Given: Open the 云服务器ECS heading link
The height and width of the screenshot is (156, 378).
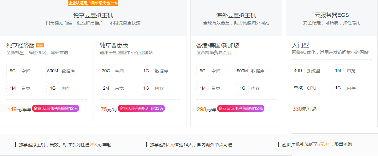Looking at the screenshot, I should coord(332,15).
